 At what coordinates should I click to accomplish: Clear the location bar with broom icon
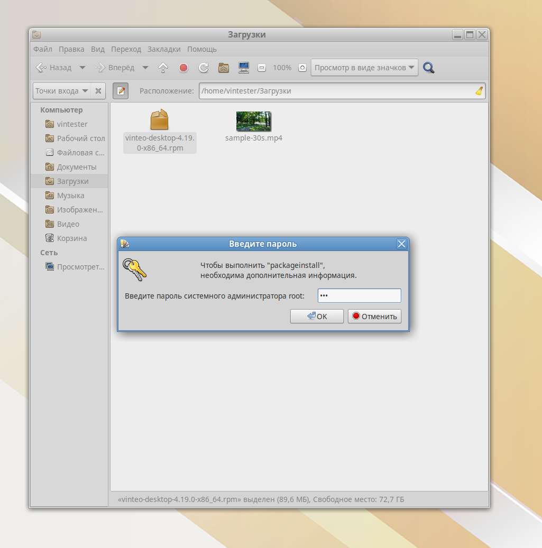click(x=479, y=91)
